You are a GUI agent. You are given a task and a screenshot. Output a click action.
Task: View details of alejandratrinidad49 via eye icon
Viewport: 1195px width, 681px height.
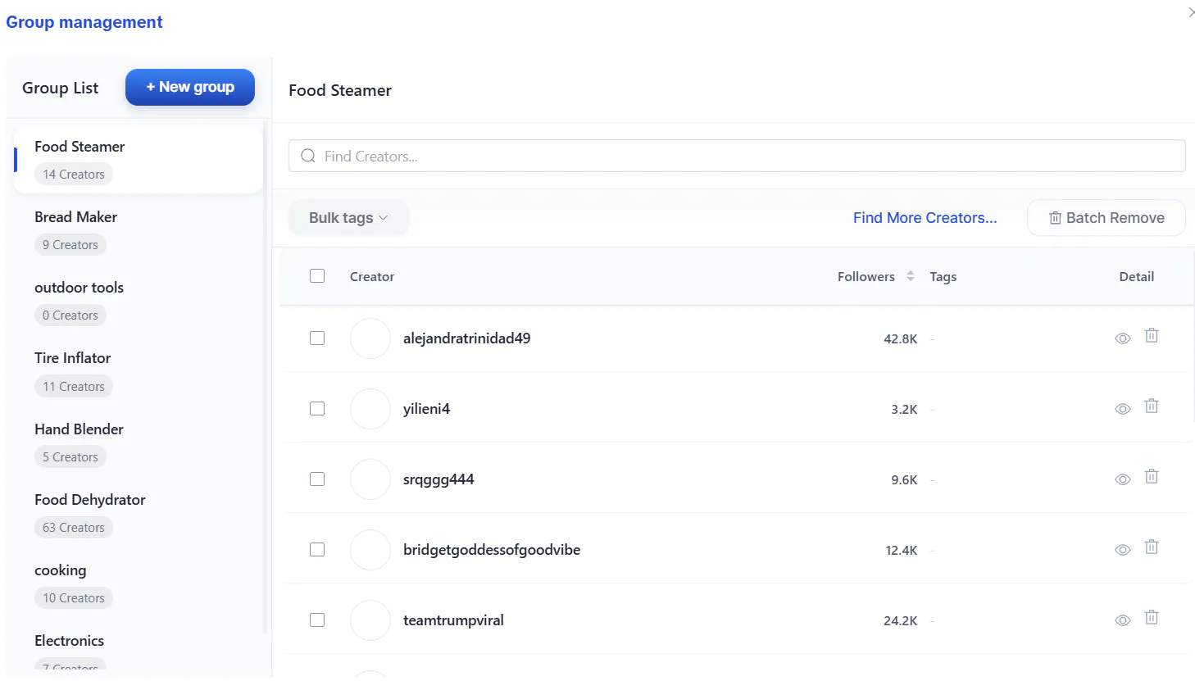[1123, 338]
